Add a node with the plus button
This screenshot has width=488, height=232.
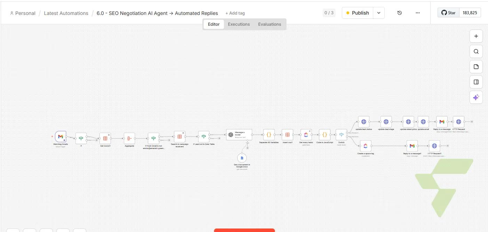[x=476, y=36]
